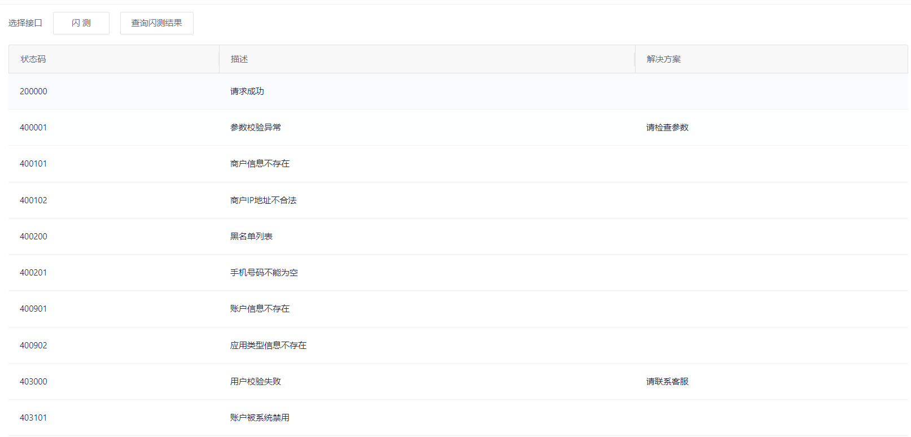Click the 手机号码不能为空 description
This screenshot has width=911, height=437.
point(264,273)
